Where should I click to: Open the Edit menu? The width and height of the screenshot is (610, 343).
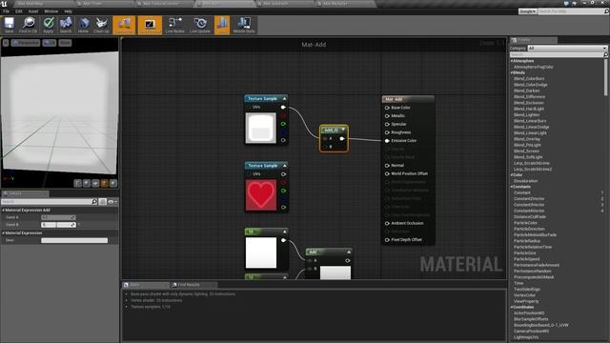[x=19, y=11]
